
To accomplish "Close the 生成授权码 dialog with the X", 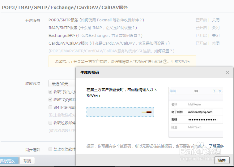I will 227,73.
